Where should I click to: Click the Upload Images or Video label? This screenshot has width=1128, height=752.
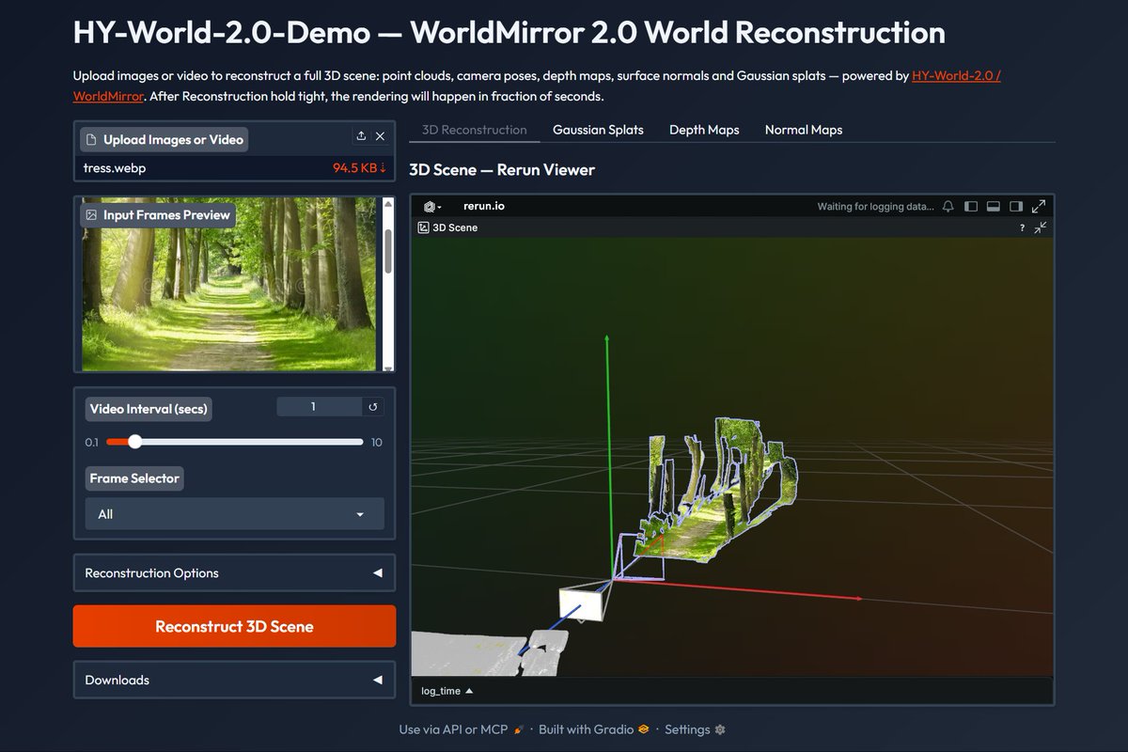tap(164, 139)
